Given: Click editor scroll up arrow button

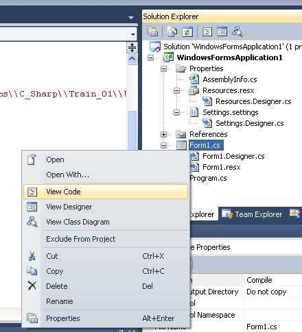Looking at the screenshot, I should pyautogui.click(x=132, y=59).
